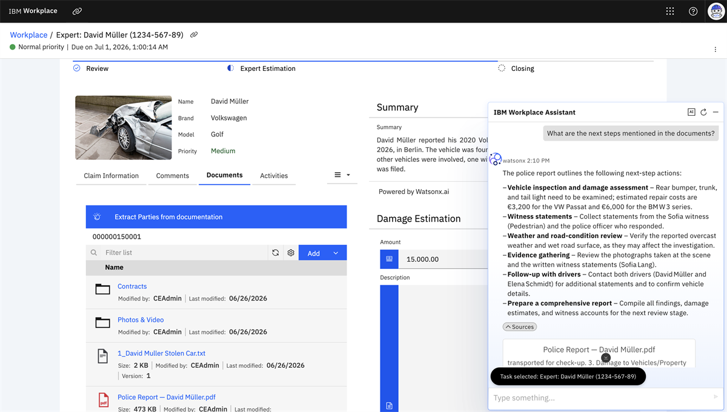Image resolution: width=727 pixels, height=412 pixels.
Task: Expand the Add button dropdown arrow
Action: (x=336, y=253)
